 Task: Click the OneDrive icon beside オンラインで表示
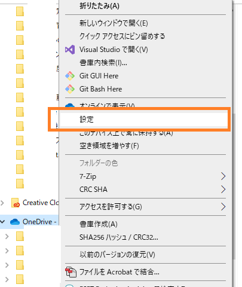(x=70, y=105)
